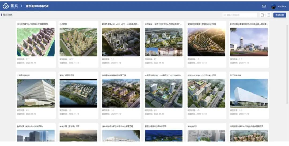Viewport: 289px width, 146px height.
Task: Click the 港城广场建设项目 card title
Action: [x=67, y=75]
